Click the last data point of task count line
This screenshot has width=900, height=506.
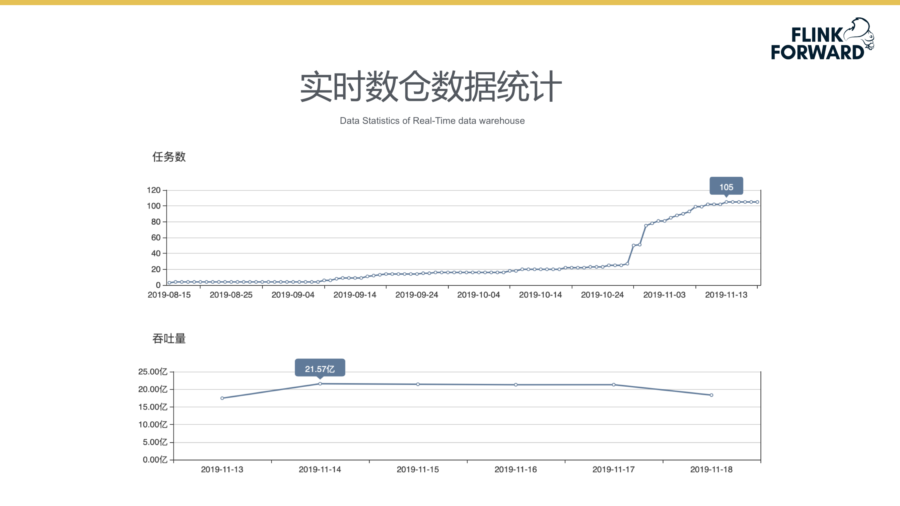tap(757, 202)
